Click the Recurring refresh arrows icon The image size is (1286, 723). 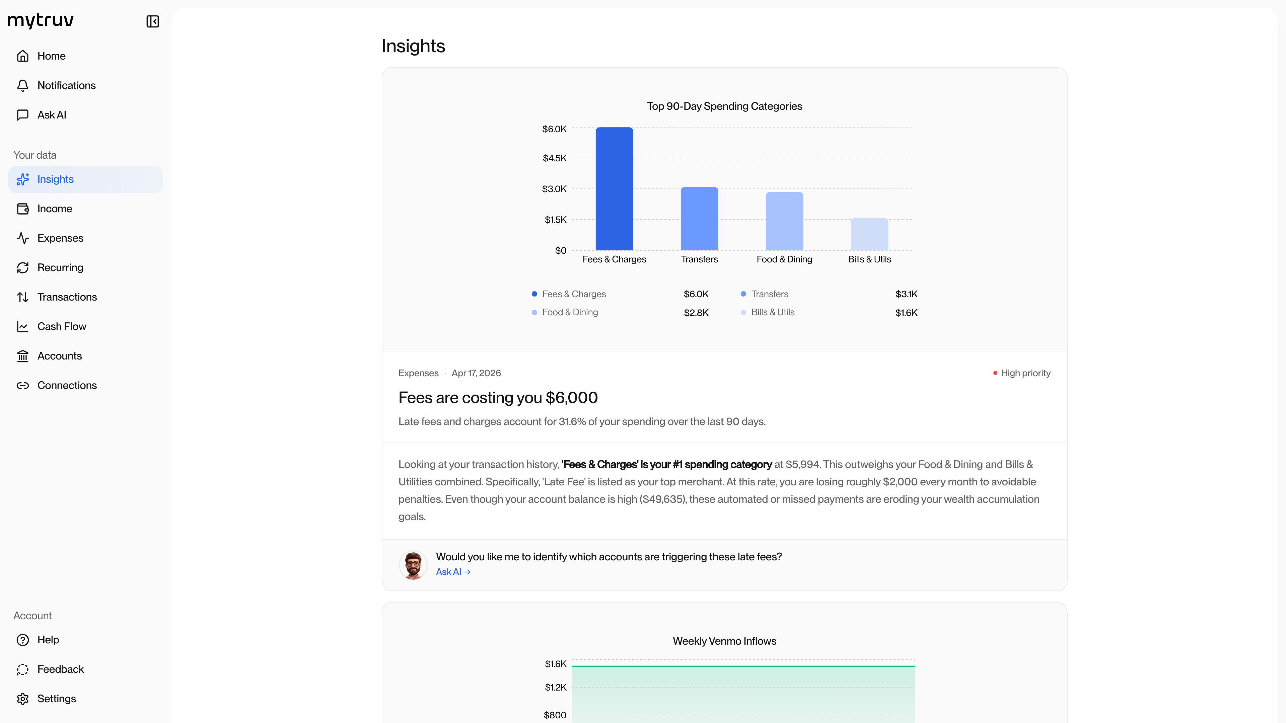22,267
